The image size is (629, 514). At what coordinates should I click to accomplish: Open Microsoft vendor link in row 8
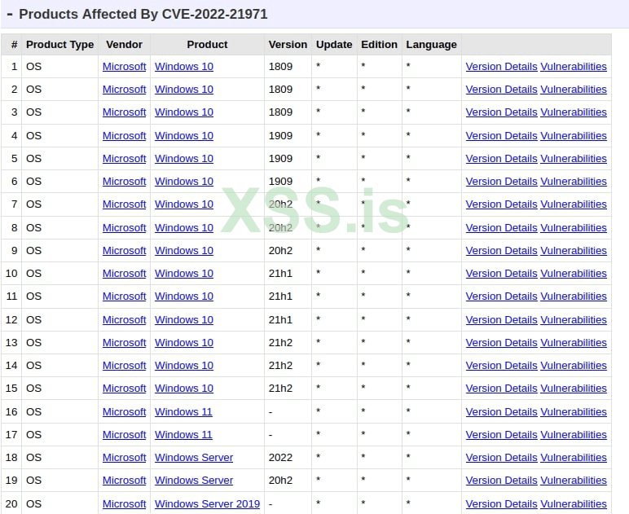click(125, 228)
